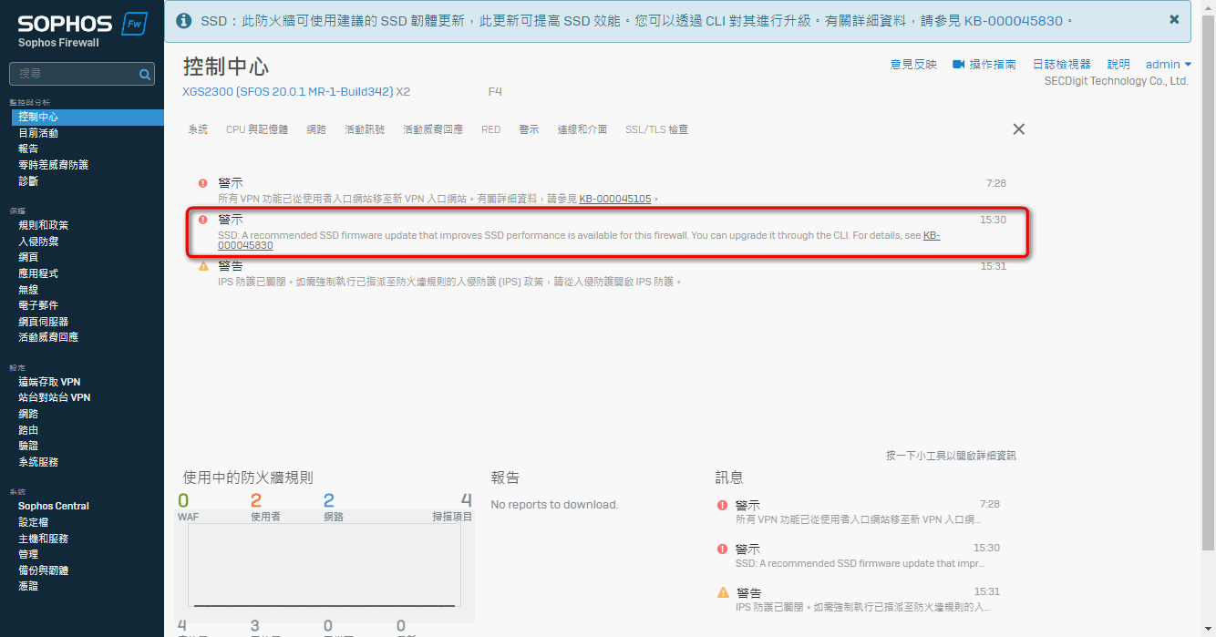Image resolution: width=1216 pixels, height=637 pixels.
Task: Click the yellow warning icon for 15:31 IPS warning
Action: coord(203,266)
